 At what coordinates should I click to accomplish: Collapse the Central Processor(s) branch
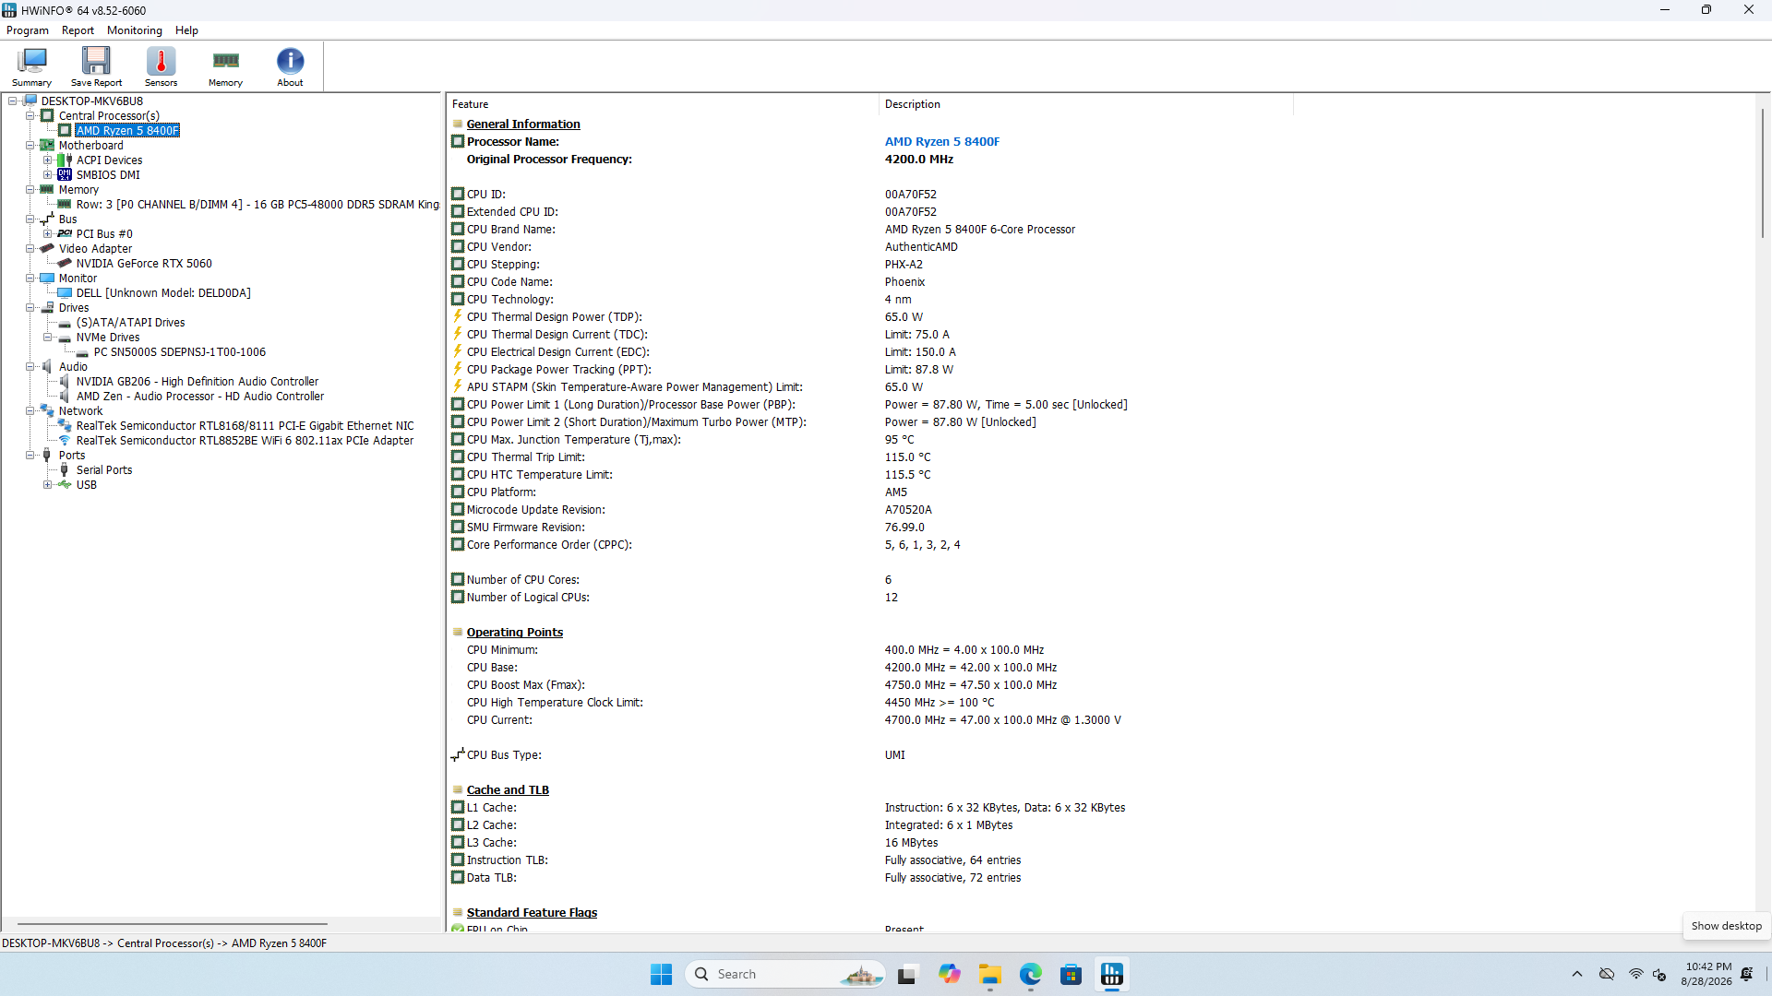pos(30,115)
